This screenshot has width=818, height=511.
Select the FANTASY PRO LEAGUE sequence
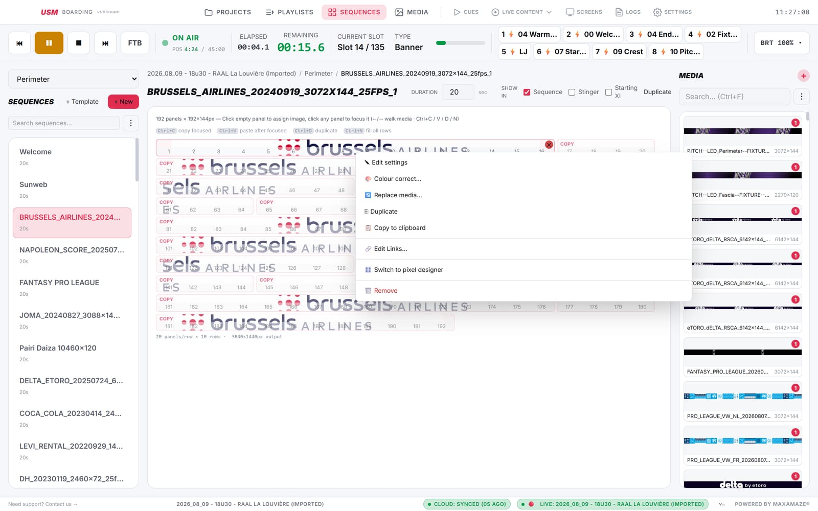pyautogui.click(x=72, y=288)
